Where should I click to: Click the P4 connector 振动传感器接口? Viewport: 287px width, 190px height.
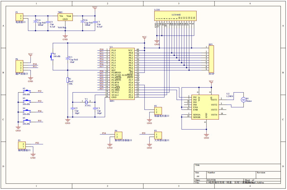pos(118,135)
